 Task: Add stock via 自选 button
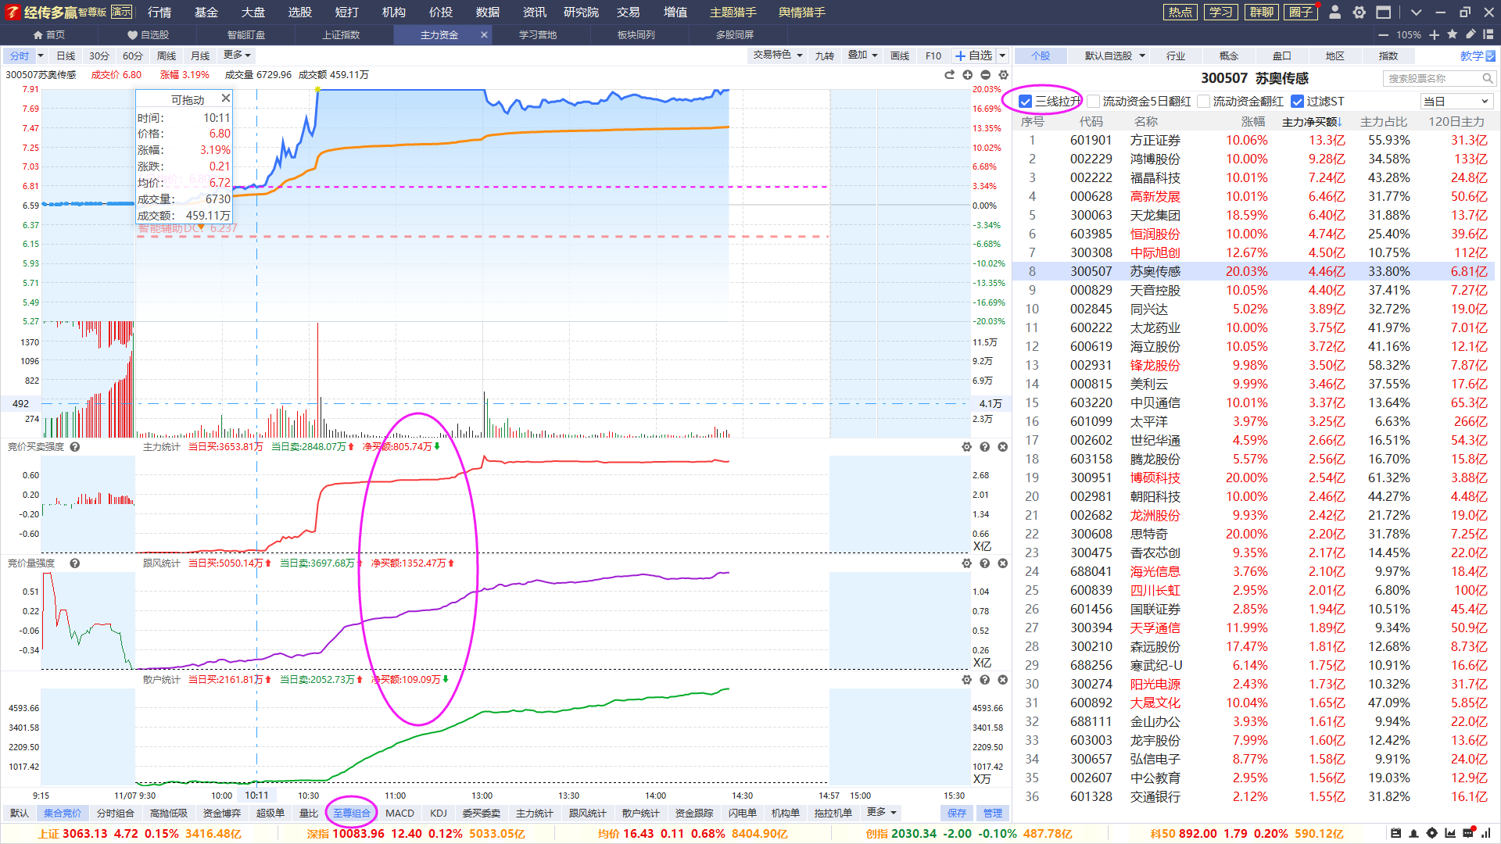click(973, 56)
